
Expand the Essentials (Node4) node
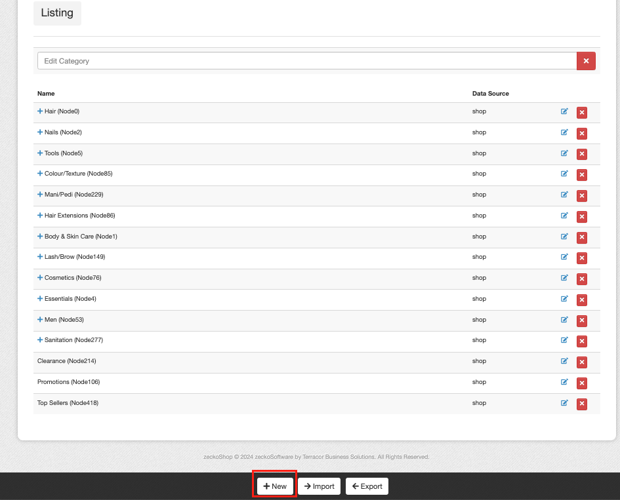(40, 299)
